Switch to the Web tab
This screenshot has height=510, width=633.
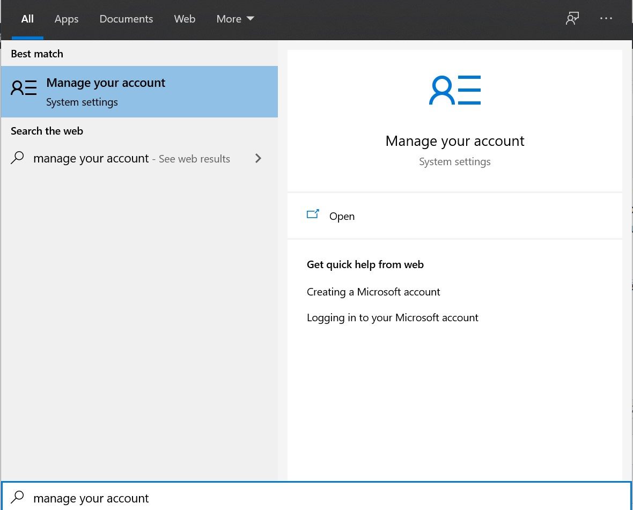click(x=185, y=19)
